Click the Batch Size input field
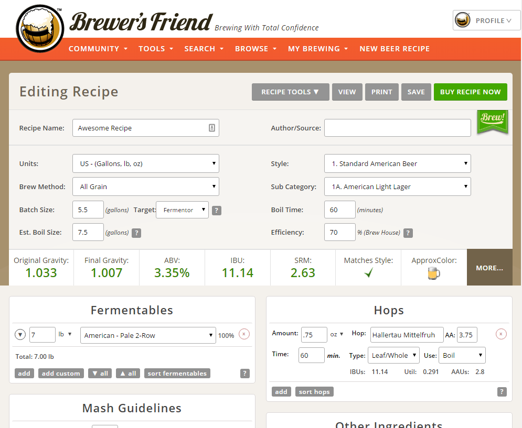Screen dimensions: 522x428 pyautogui.click(x=88, y=210)
